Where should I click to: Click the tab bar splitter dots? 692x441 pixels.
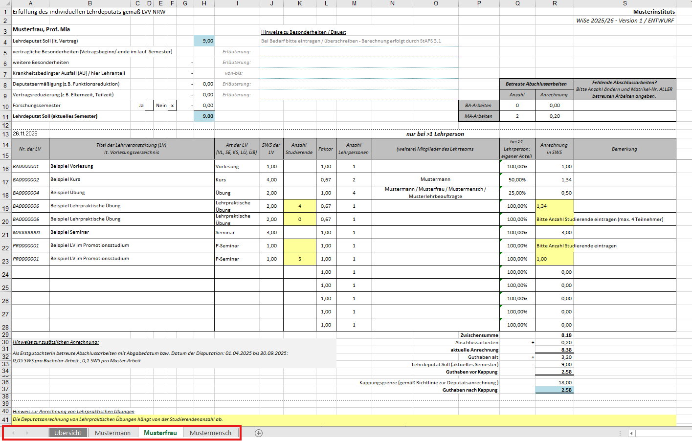tap(620, 433)
